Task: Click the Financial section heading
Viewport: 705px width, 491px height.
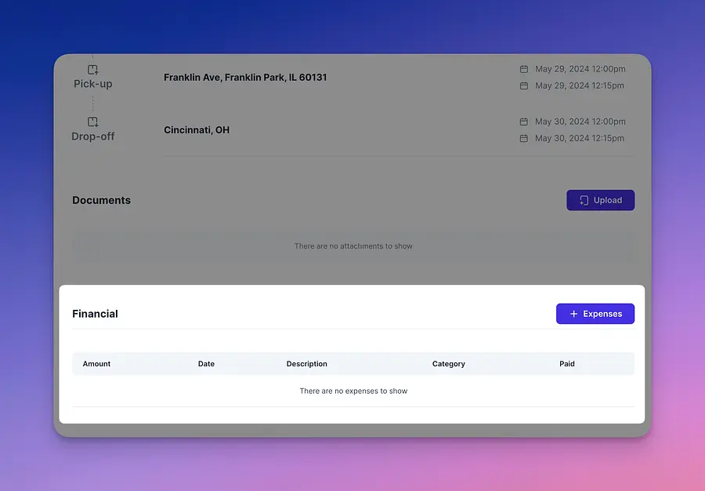Action: [95, 314]
